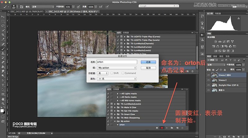Screen dimensions: 248x138
Task: Click the 名称 name field containing orton
Action: (116, 62)
